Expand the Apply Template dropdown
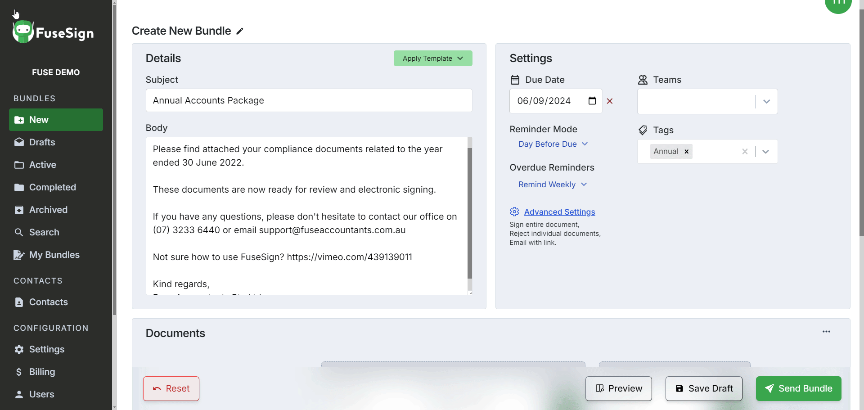 [432, 59]
